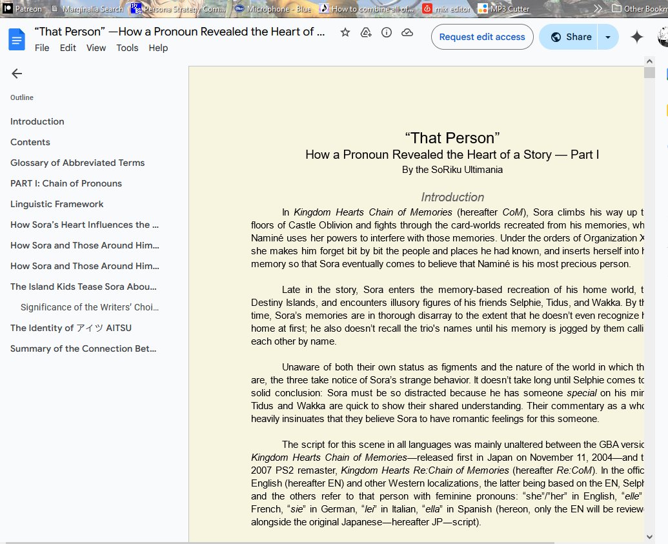The width and height of the screenshot is (668, 544).
Task: Add shortcut to Drive icon
Action: click(x=366, y=32)
